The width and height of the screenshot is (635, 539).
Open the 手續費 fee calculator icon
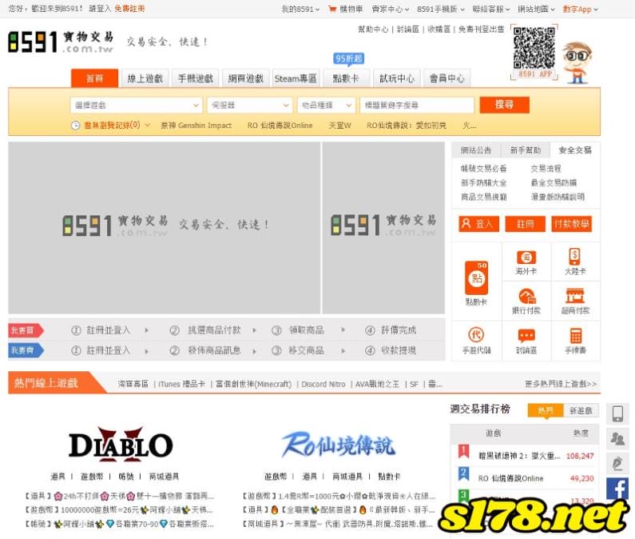pyautogui.click(x=575, y=335)
